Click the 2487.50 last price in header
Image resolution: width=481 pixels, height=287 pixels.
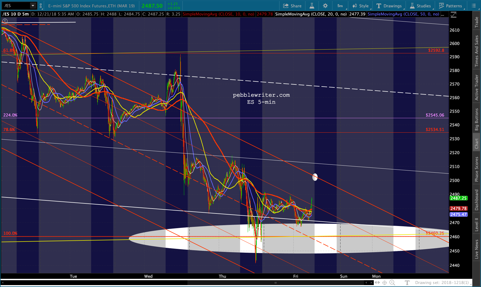coord(152,6)
